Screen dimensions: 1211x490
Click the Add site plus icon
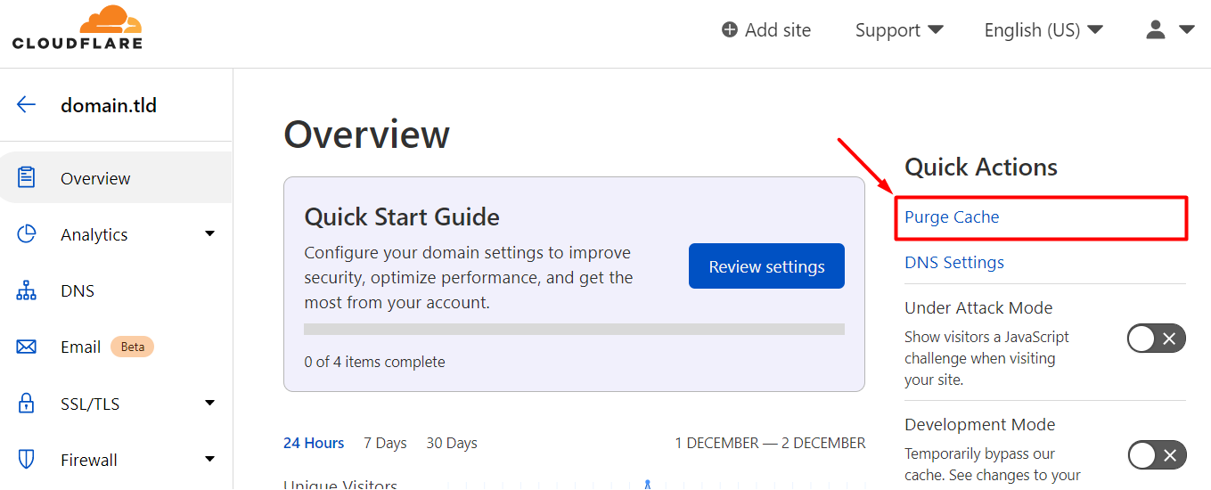click(730, 30)
